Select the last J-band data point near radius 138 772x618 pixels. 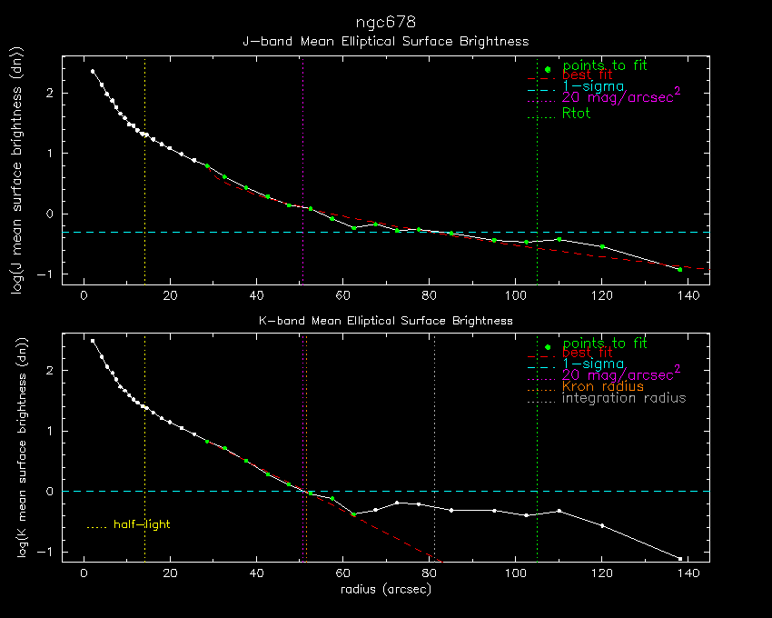coord(679,269)
